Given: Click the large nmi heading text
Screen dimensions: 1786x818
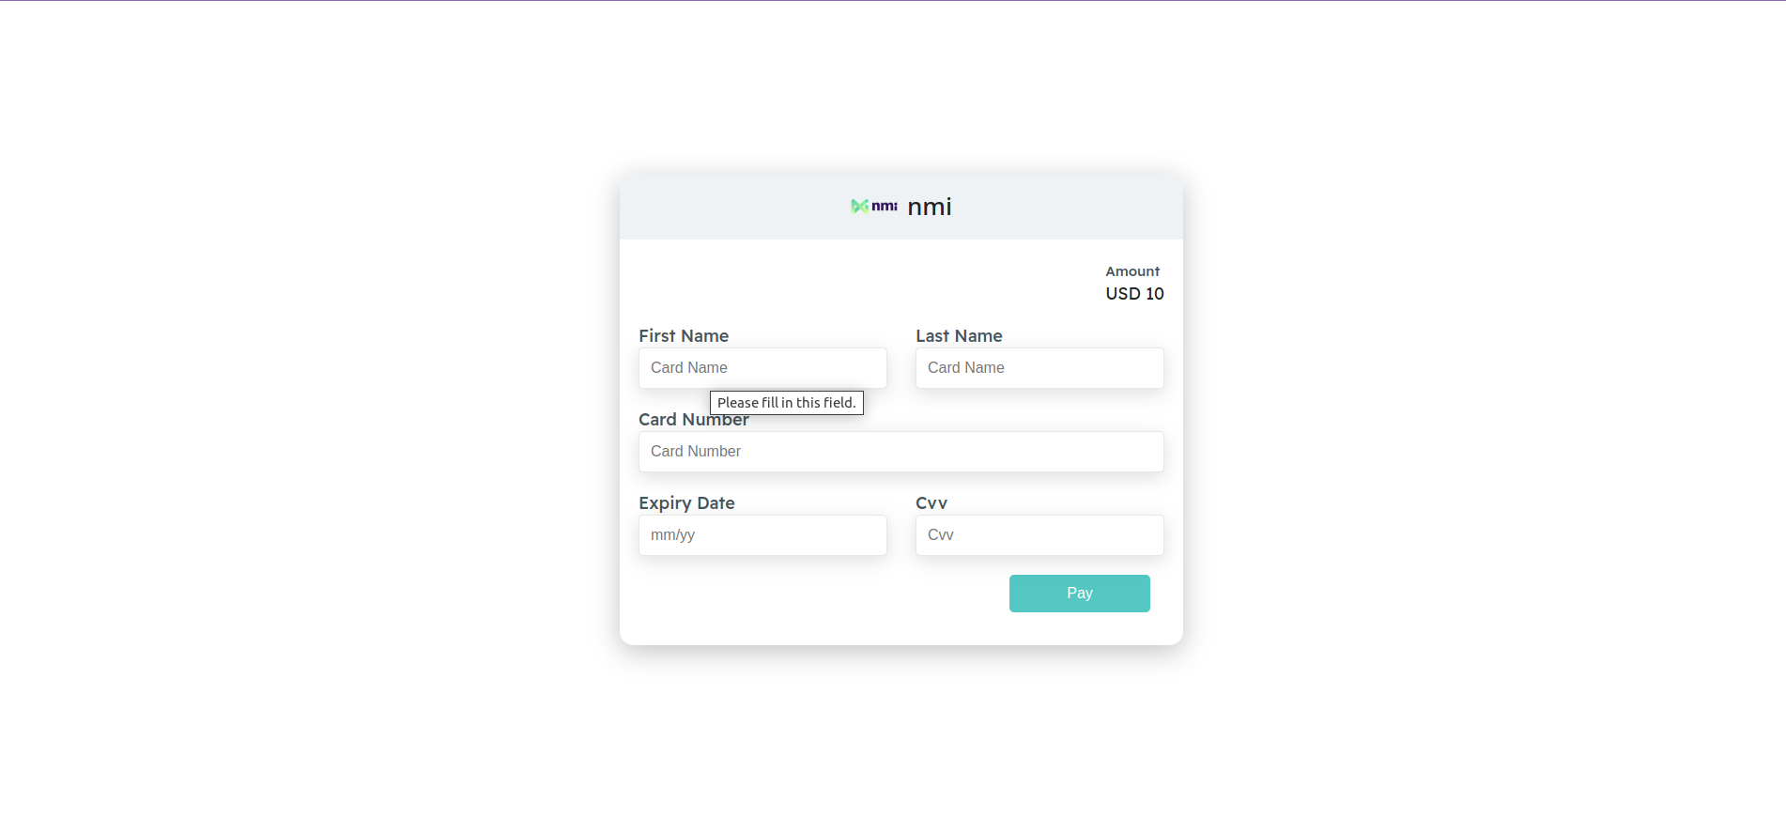Looking at the screenshot, I should pyautogui.click(x=930, y=207).
